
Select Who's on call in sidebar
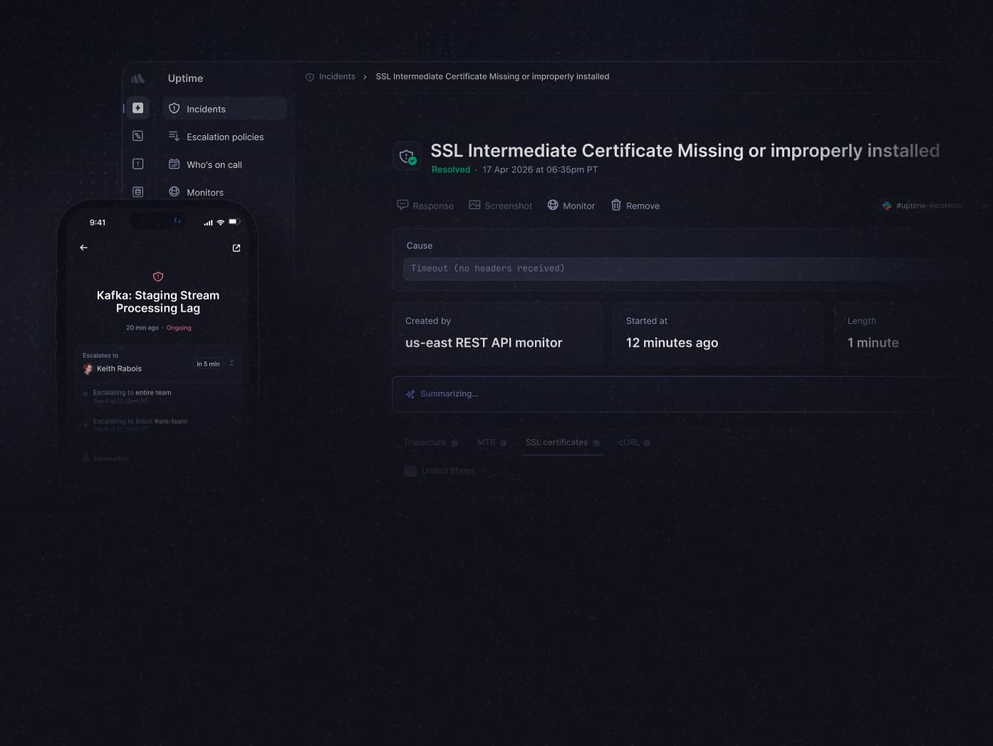214,164
